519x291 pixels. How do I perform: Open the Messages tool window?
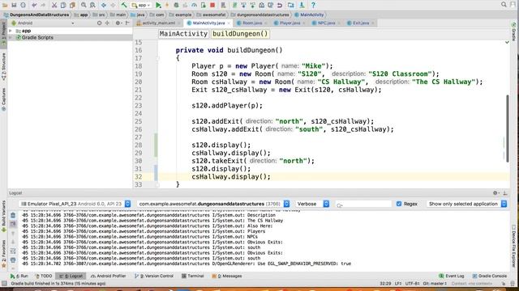coord(227,276)
